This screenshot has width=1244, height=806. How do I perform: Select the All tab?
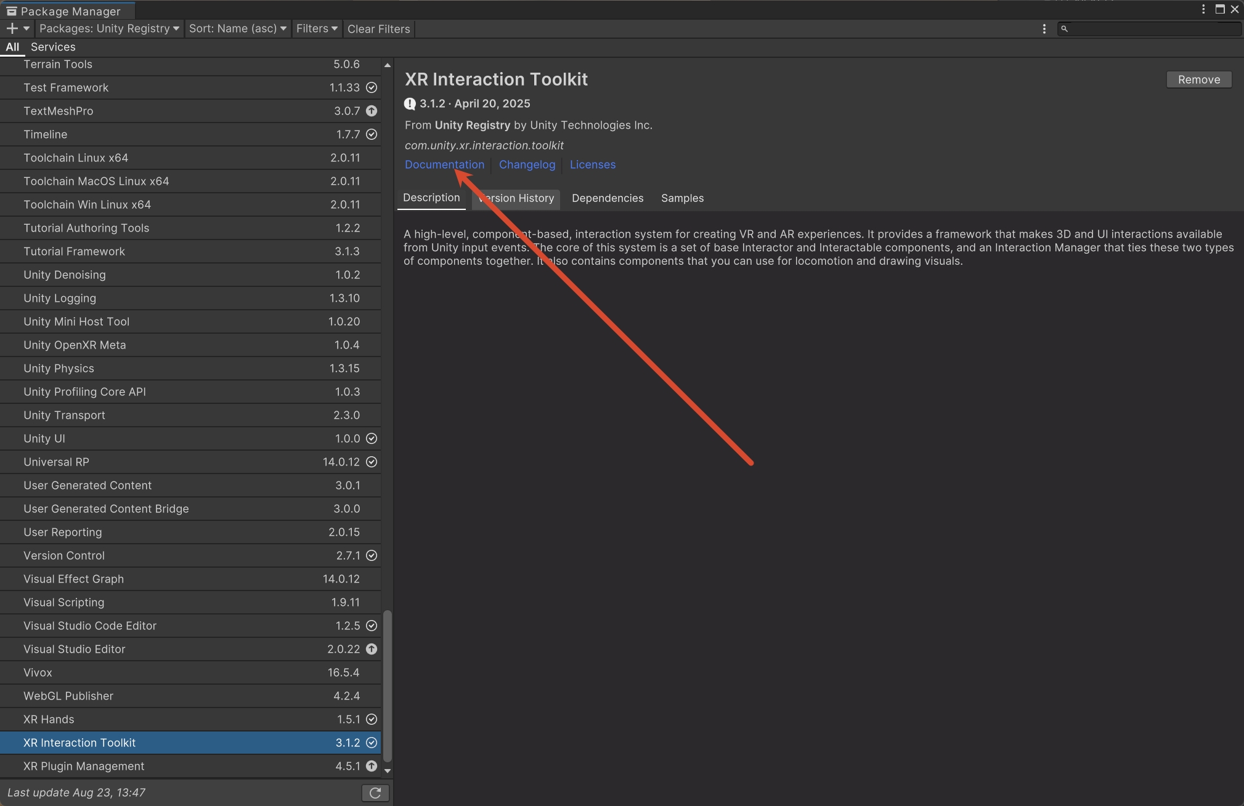tap(12, 47)
